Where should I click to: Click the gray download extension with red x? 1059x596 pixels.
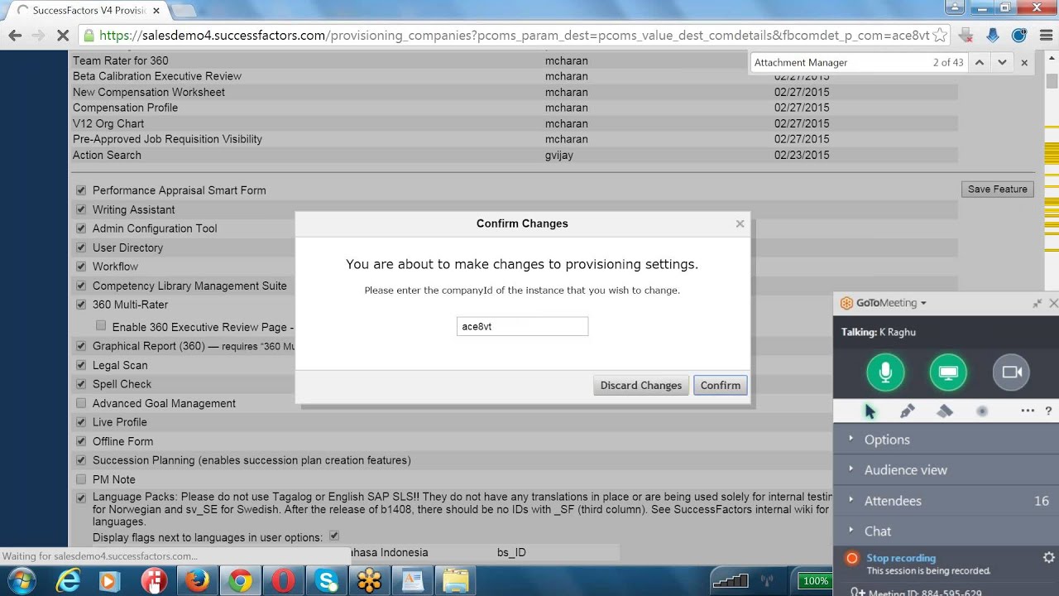point(966,36)
